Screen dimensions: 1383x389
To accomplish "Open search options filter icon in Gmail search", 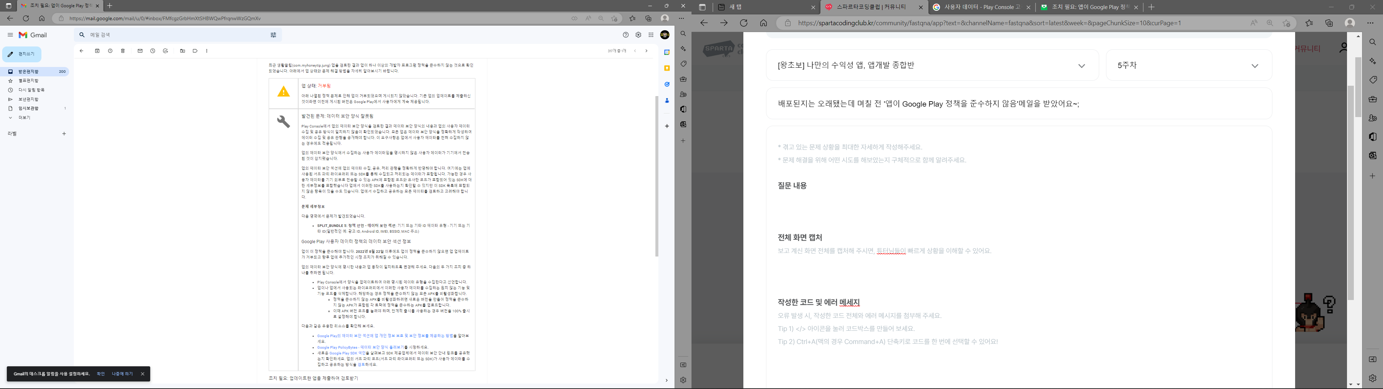I will click(273, 35).
